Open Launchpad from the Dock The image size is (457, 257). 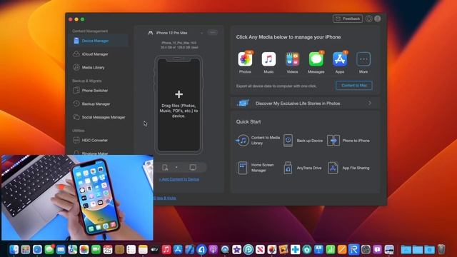pos(26,249)
